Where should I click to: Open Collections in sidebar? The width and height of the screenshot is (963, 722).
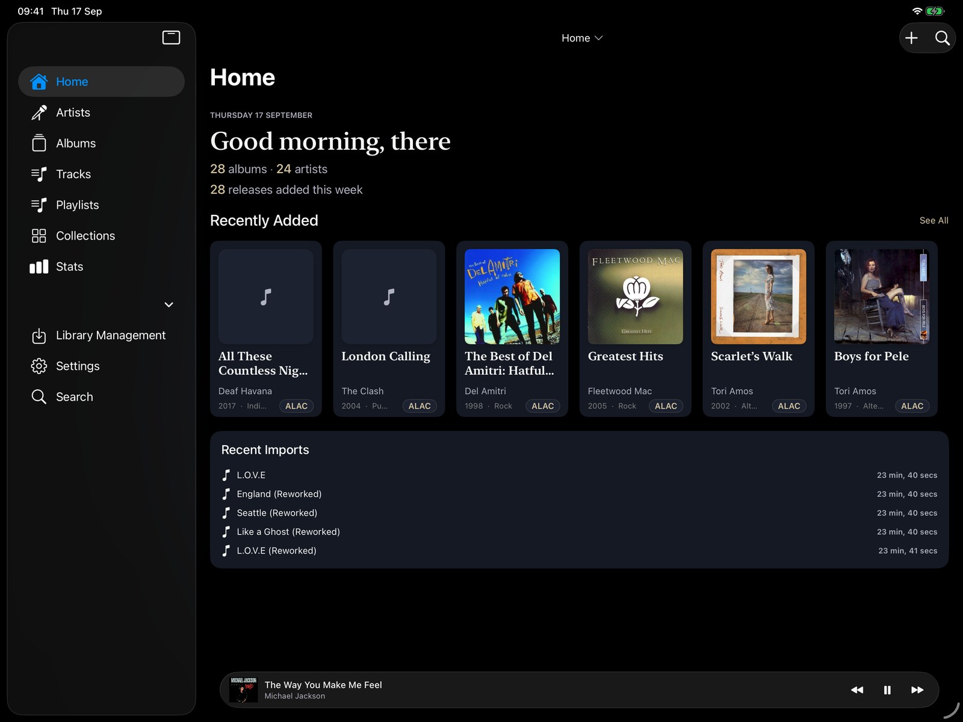tap(101, 236)
